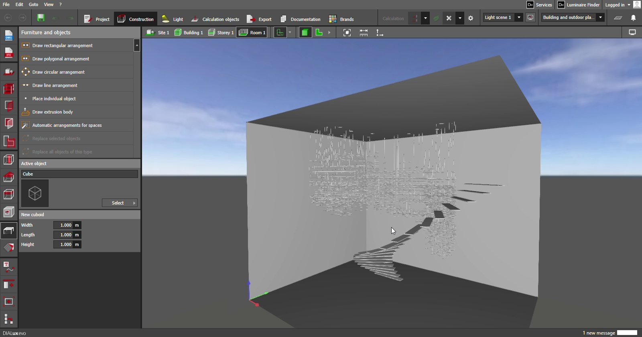Viewport: 642px width, 337px height.
Task: Click the abort calculation X icon
Action: (x=449, y=18)
